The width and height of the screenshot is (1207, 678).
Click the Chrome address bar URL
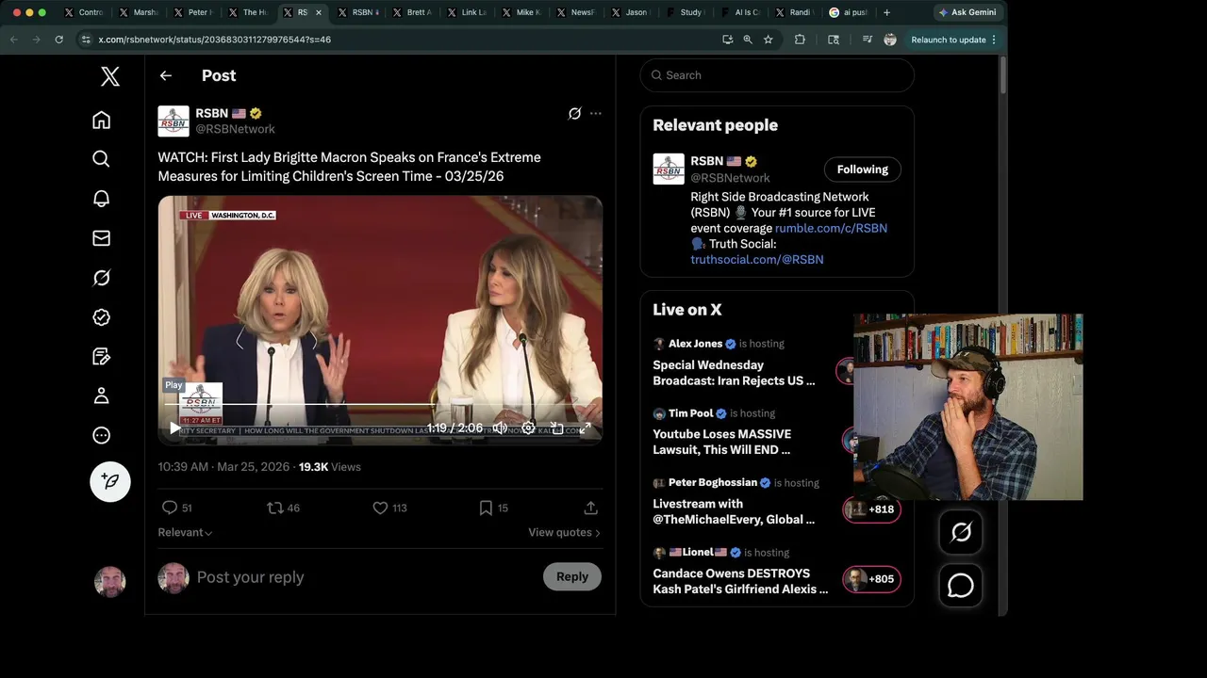click(x=215, y=40)
